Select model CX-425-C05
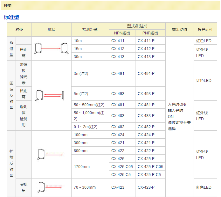The image size is (221, 197). [x=122, y=166]
